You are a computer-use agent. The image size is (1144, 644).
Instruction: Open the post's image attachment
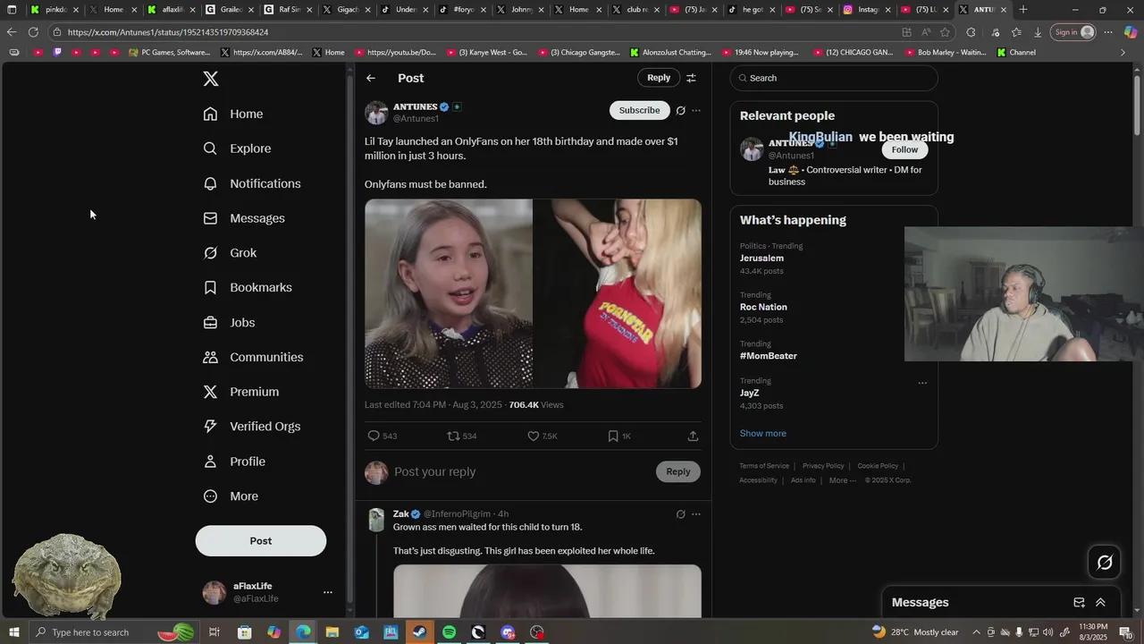533,293
